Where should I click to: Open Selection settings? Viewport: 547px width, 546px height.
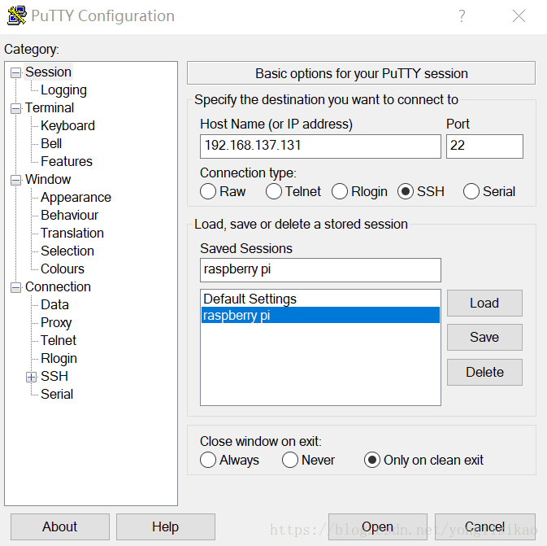(x=67, y=251)
